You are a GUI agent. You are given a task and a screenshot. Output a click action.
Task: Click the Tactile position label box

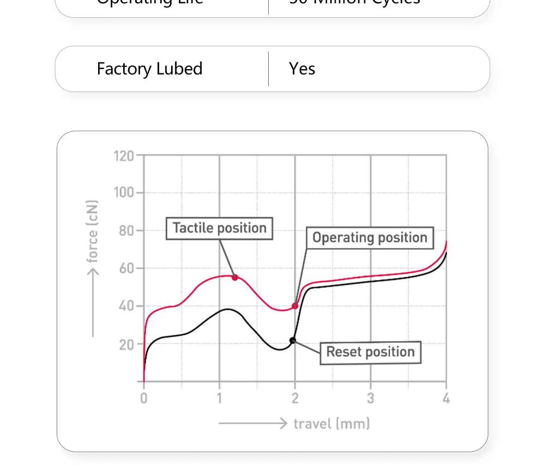point(219,228)
